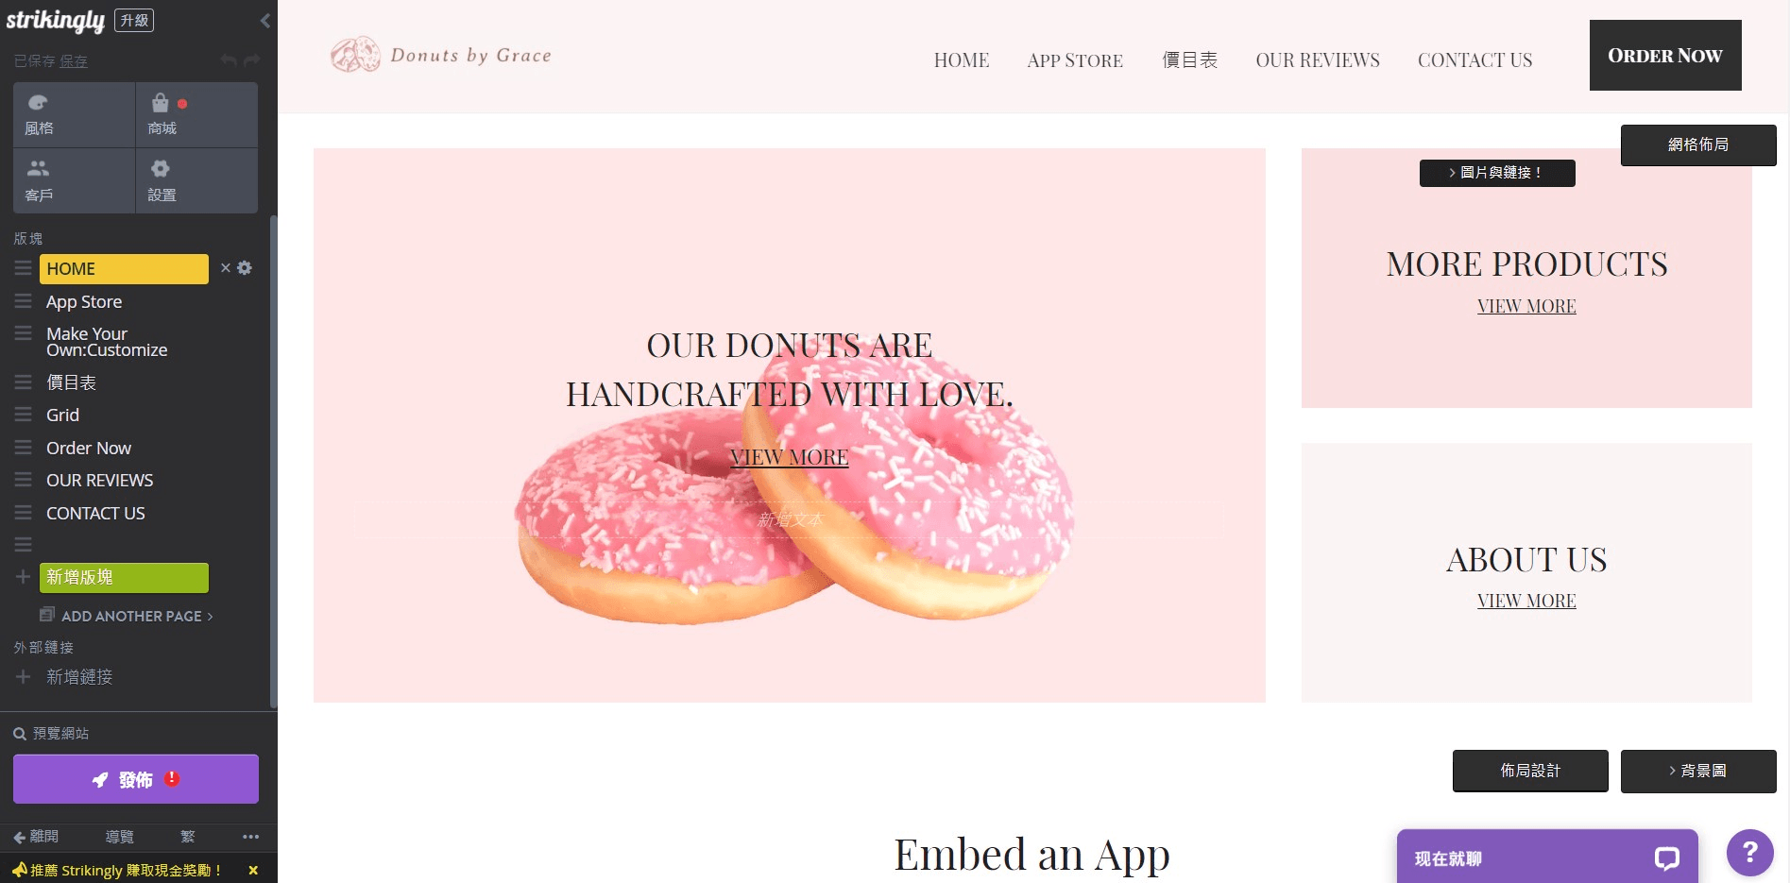Screen dimensions: 1790x883
Task: Expand ADD ANOTHER PAGE option
Action: point(130,616)
